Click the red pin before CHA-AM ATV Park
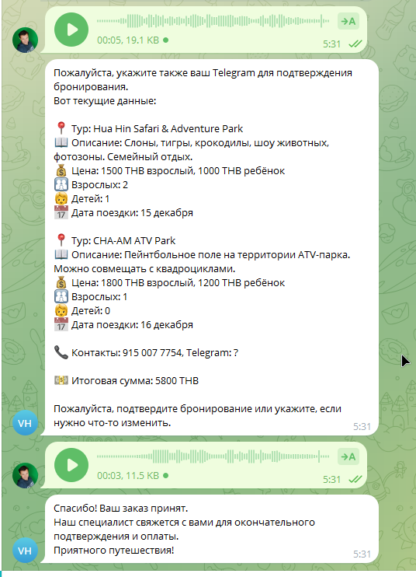This screenshot has height=577, width=416. (x=61, y=240)
